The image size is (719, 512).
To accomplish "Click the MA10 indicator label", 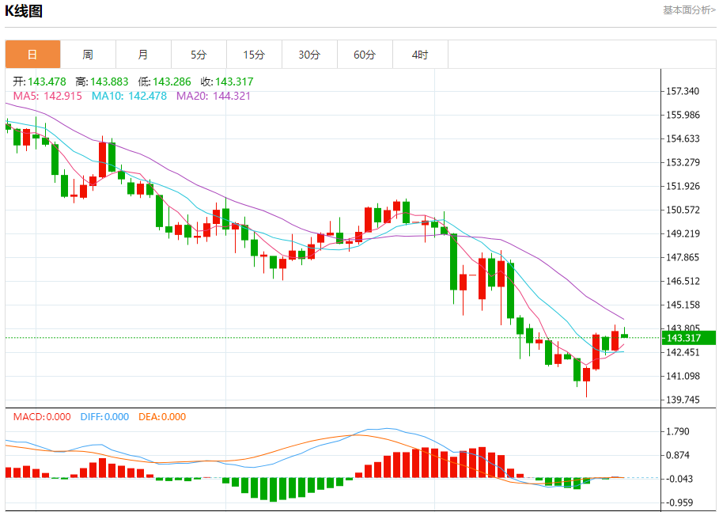I will point(129,96).
